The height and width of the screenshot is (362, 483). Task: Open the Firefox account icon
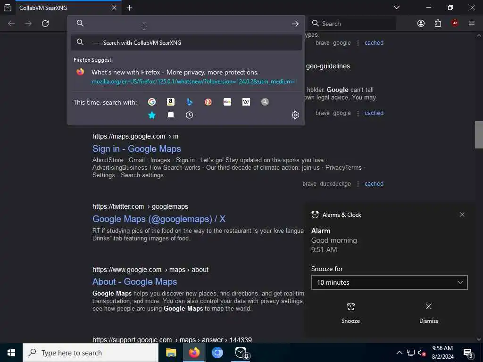click(421, 24)
